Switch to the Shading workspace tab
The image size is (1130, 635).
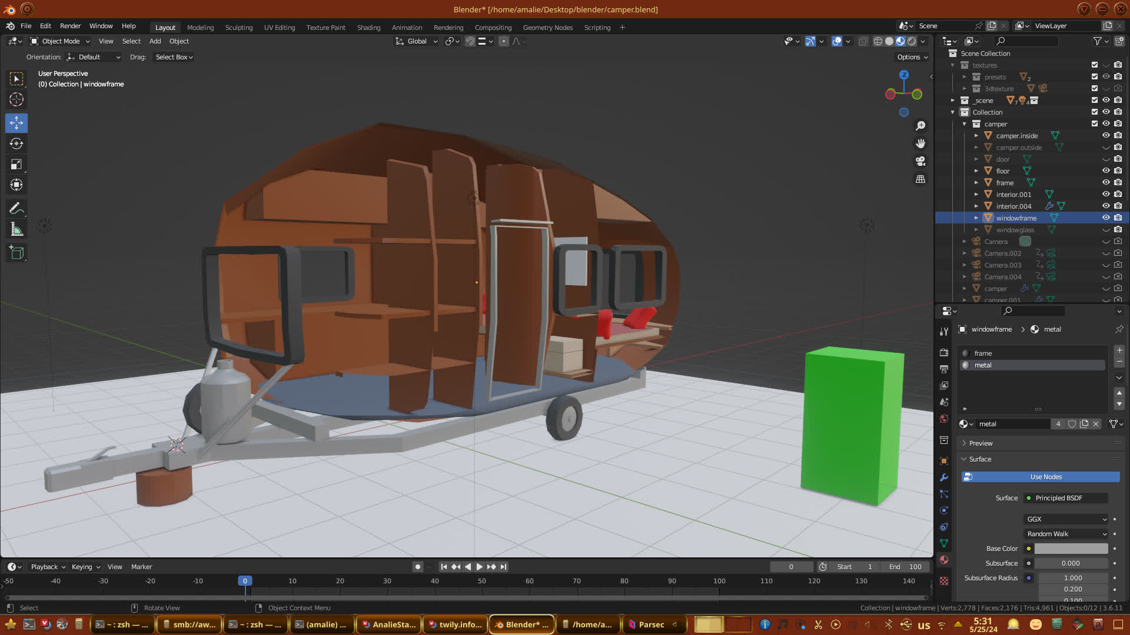click(368, 28)
